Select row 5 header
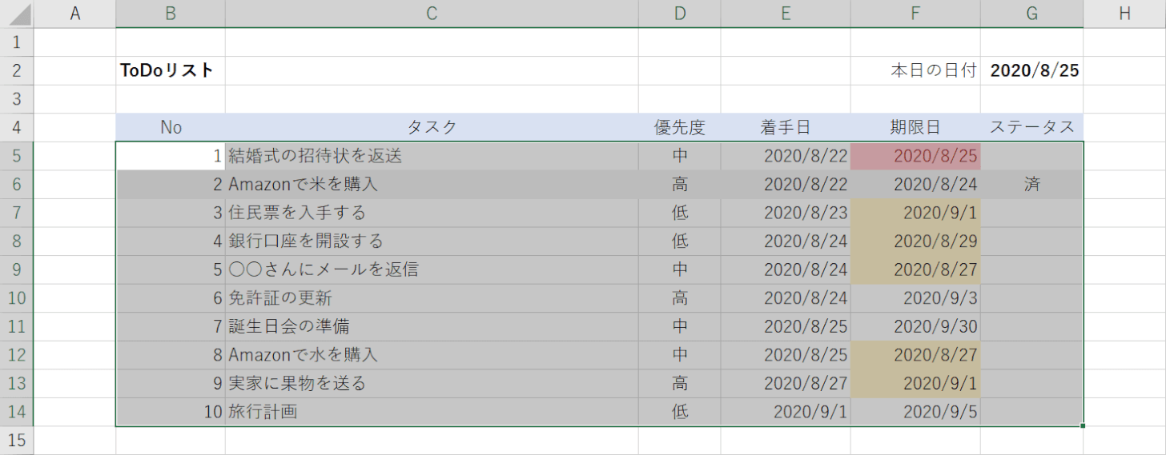 pyautogui.click(x=17, y=156)
